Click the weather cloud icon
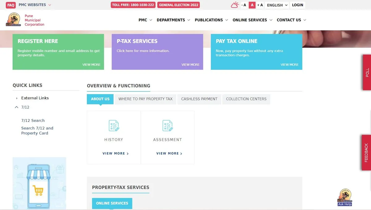 pos(235,5)
